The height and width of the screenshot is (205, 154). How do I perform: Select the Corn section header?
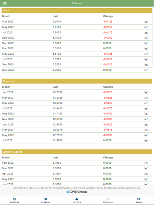pyautogui.click(x=77, y=10)
